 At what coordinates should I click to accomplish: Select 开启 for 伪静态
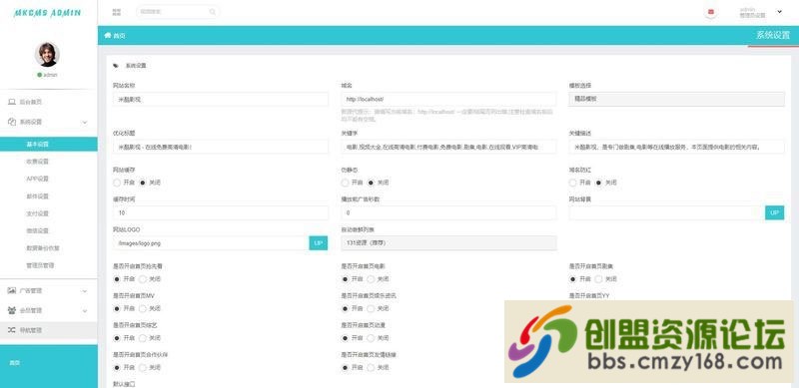pos(345,183)
